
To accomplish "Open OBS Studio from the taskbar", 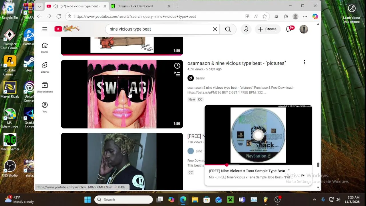I will 277,199.
